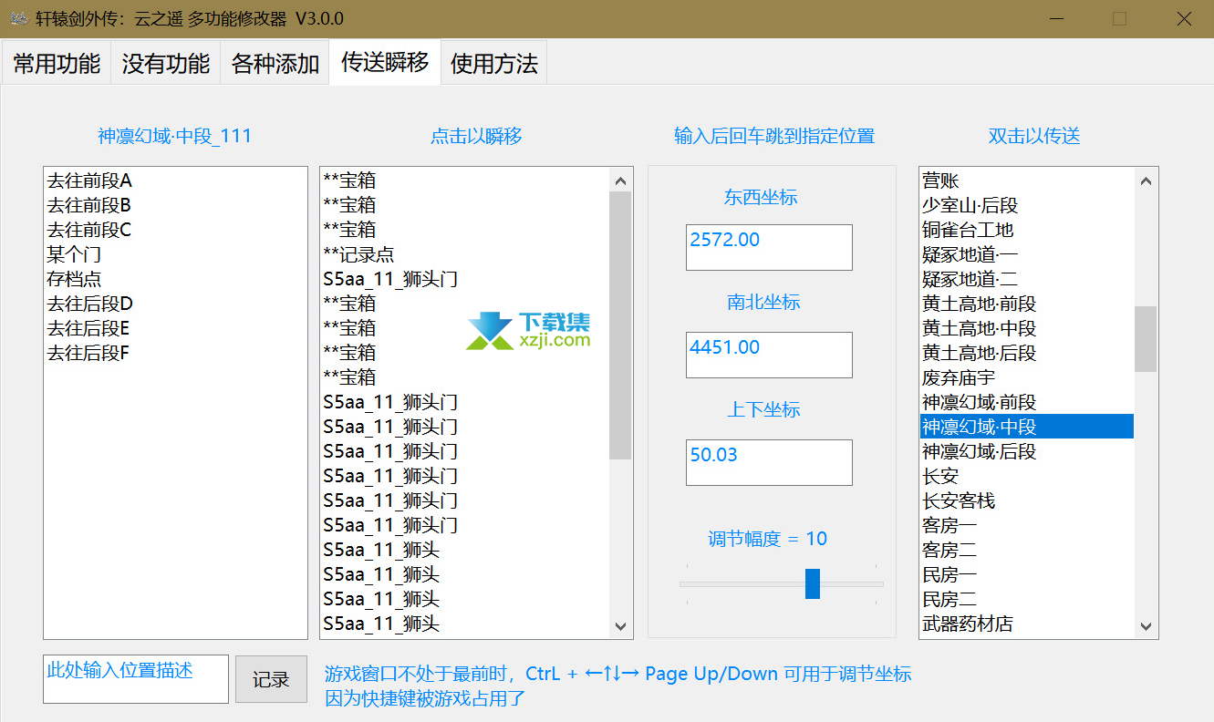The width and height of the screenshot is (1214, 722).
Task: Select 民房二 in the teleport list
Action: tap(1027, 599)
